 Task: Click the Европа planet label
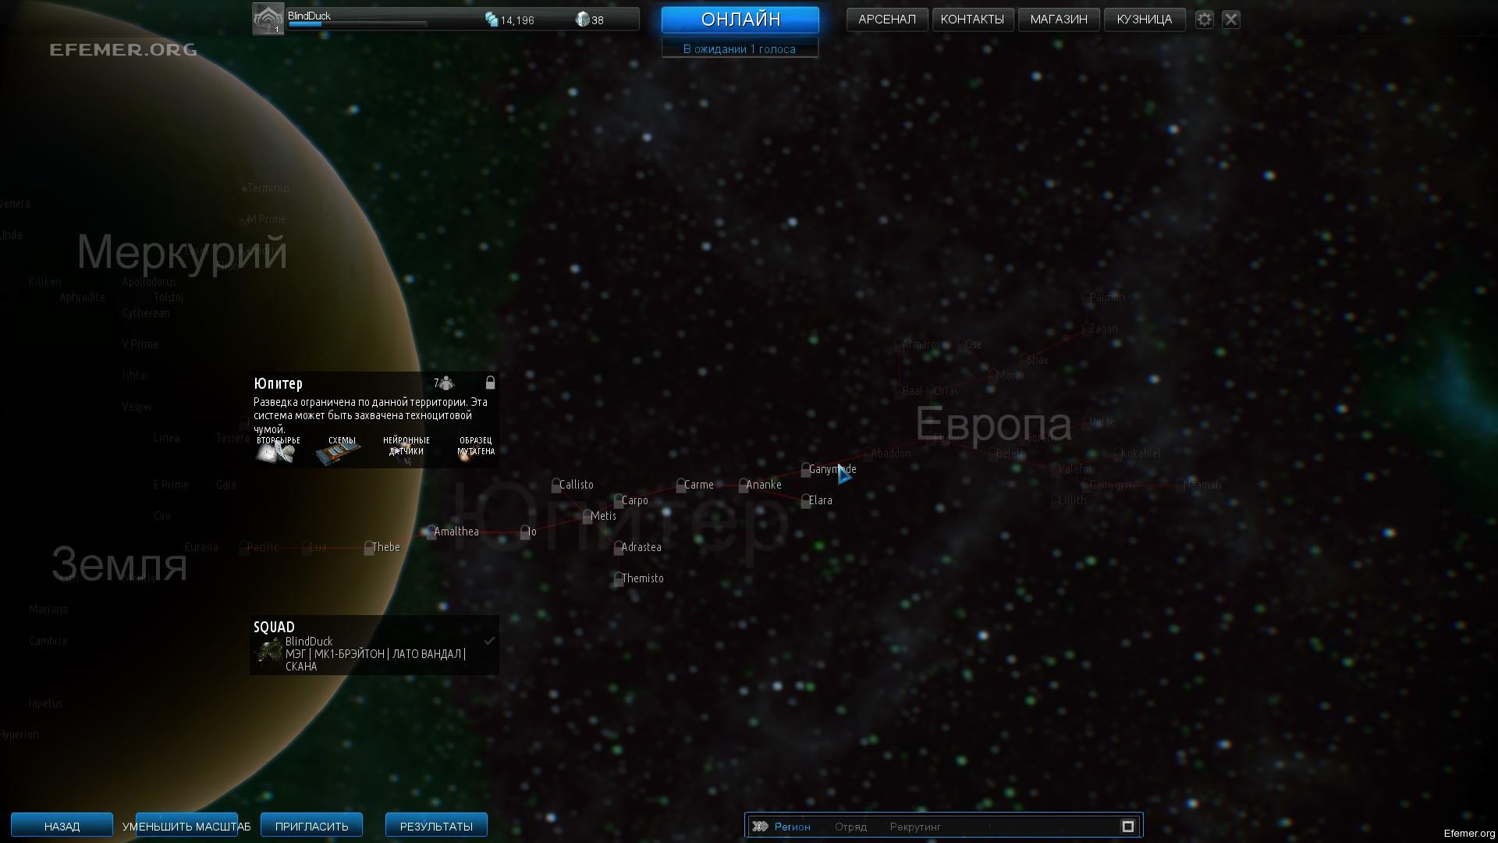click(x=993, y=424)
